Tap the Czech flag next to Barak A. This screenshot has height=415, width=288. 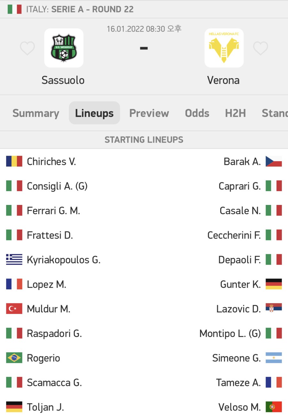tap(274, 161)
